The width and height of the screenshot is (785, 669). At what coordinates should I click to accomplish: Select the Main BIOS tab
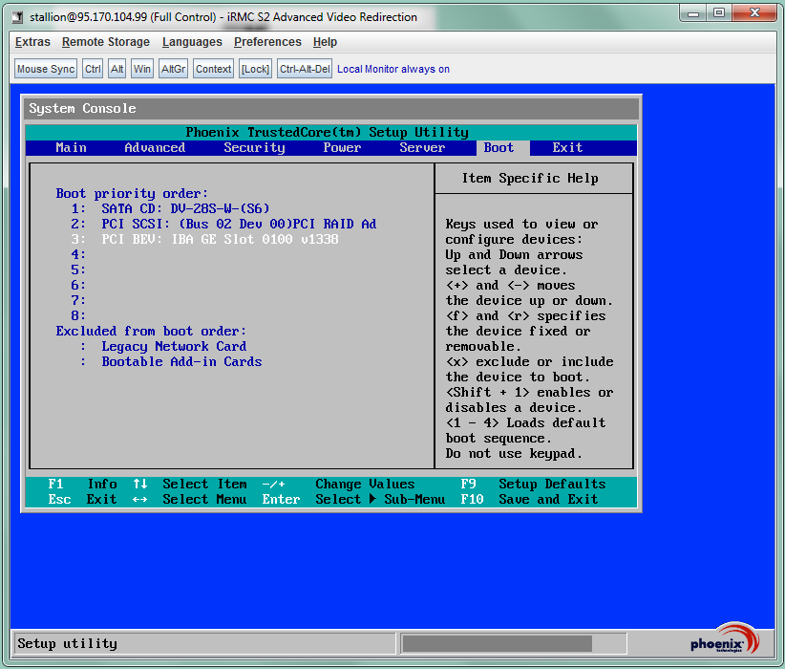click(x=71, y=148)
